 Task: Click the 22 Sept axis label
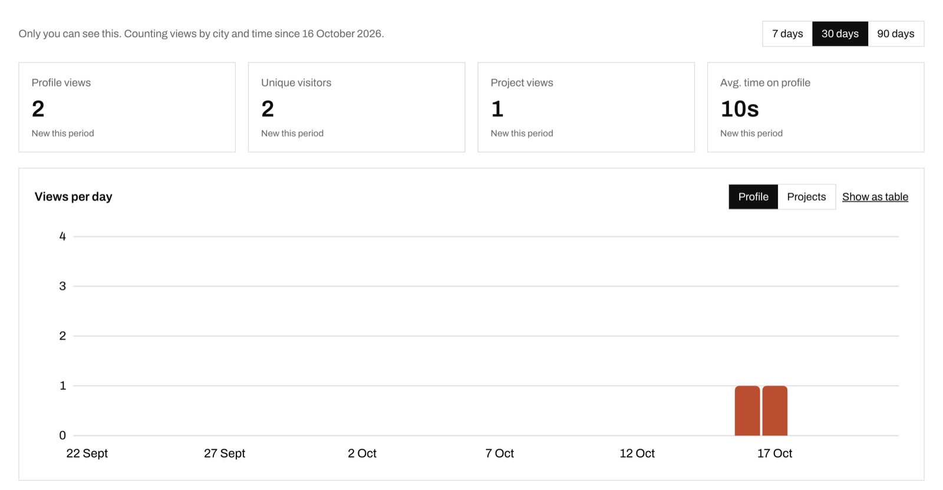pos(87,453)
